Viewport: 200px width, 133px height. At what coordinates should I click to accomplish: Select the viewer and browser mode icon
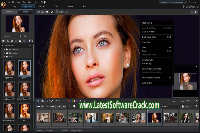tap(39, 12)
